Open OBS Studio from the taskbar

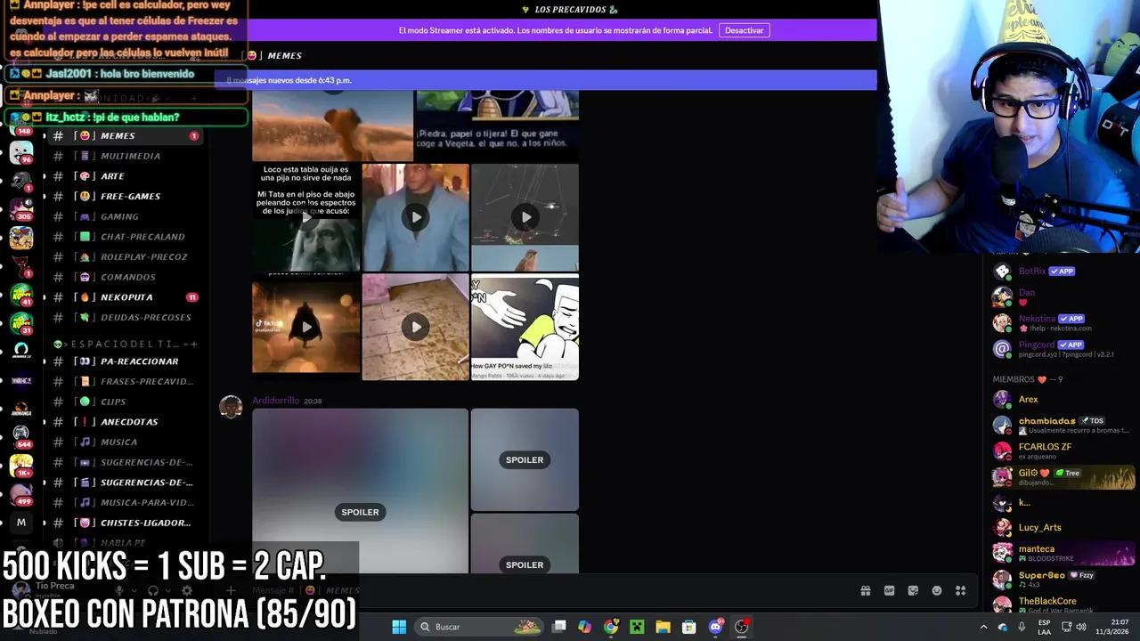(x=741, y=627)
